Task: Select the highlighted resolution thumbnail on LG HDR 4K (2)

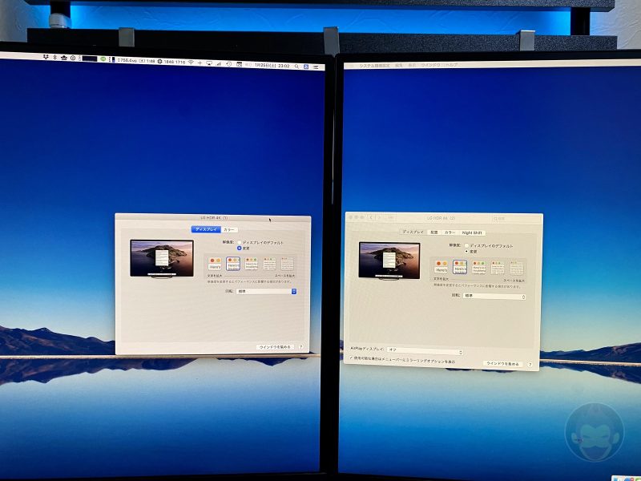Action: click(x=460, y=266)
